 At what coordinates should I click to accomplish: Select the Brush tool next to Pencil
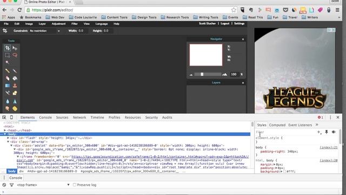[15, 71]
